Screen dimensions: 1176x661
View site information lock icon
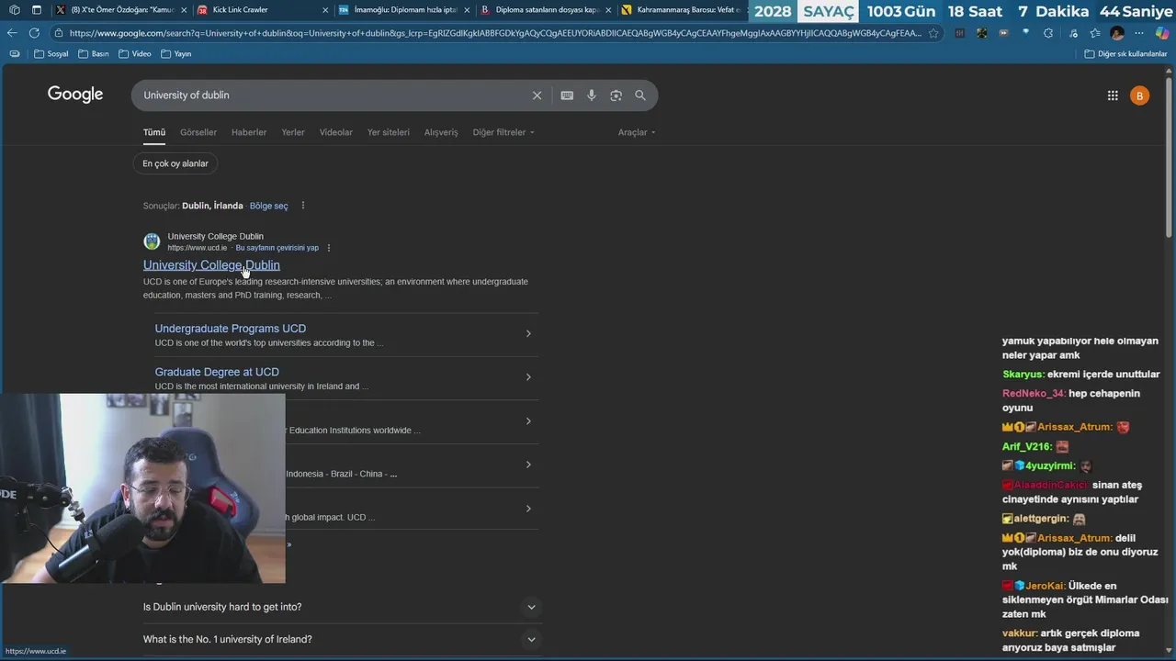[x=59, y=33]
